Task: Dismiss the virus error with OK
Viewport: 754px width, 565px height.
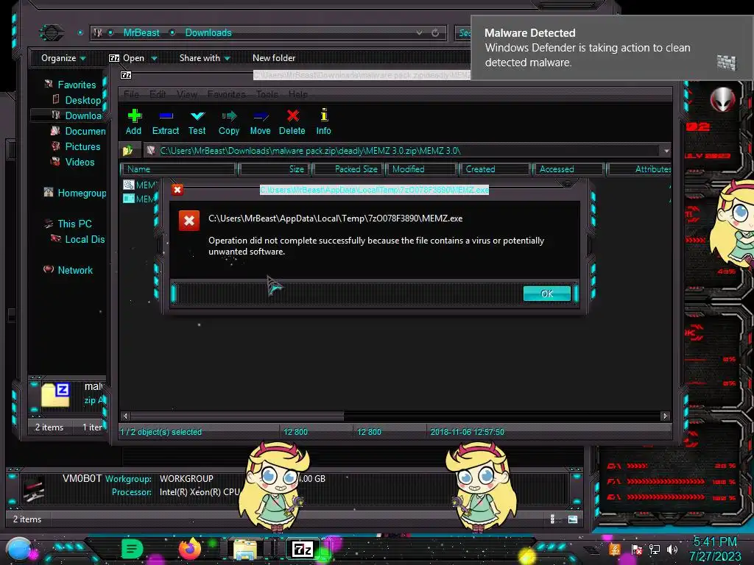Action: coord(547,294)
